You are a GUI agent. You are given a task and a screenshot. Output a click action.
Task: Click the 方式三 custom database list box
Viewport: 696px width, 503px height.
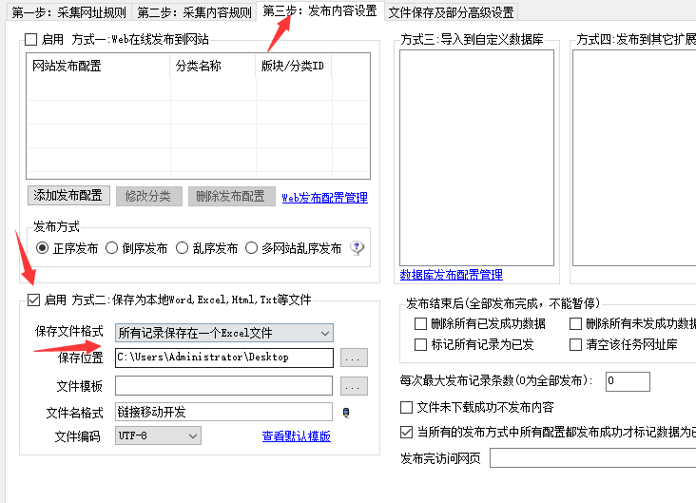(x=476, y=158)
